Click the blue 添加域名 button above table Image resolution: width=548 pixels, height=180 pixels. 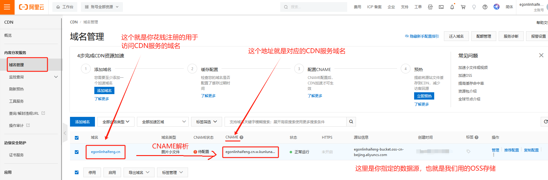(x=82, y=122)
